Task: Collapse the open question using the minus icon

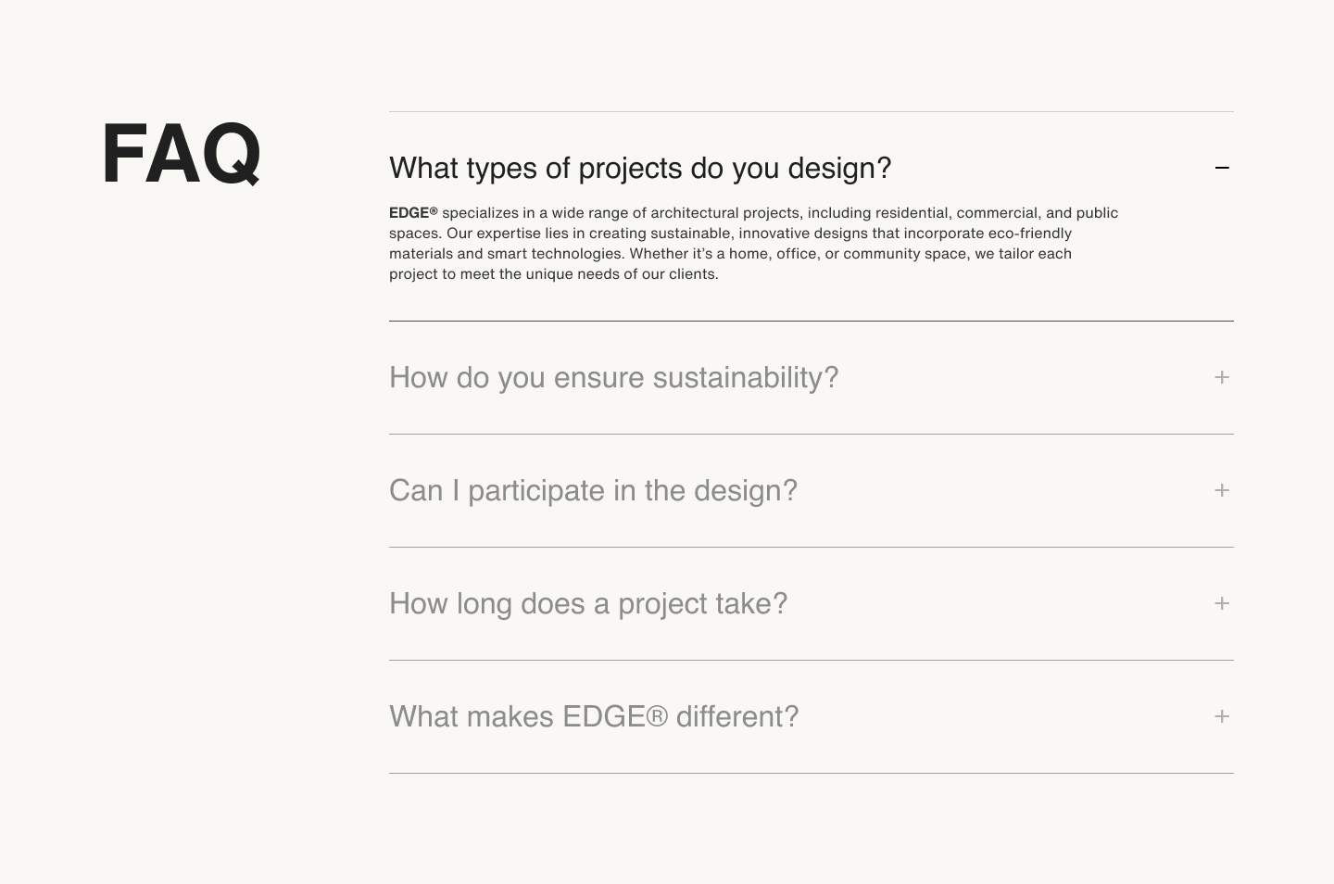Action: [x=1222, y=168]
